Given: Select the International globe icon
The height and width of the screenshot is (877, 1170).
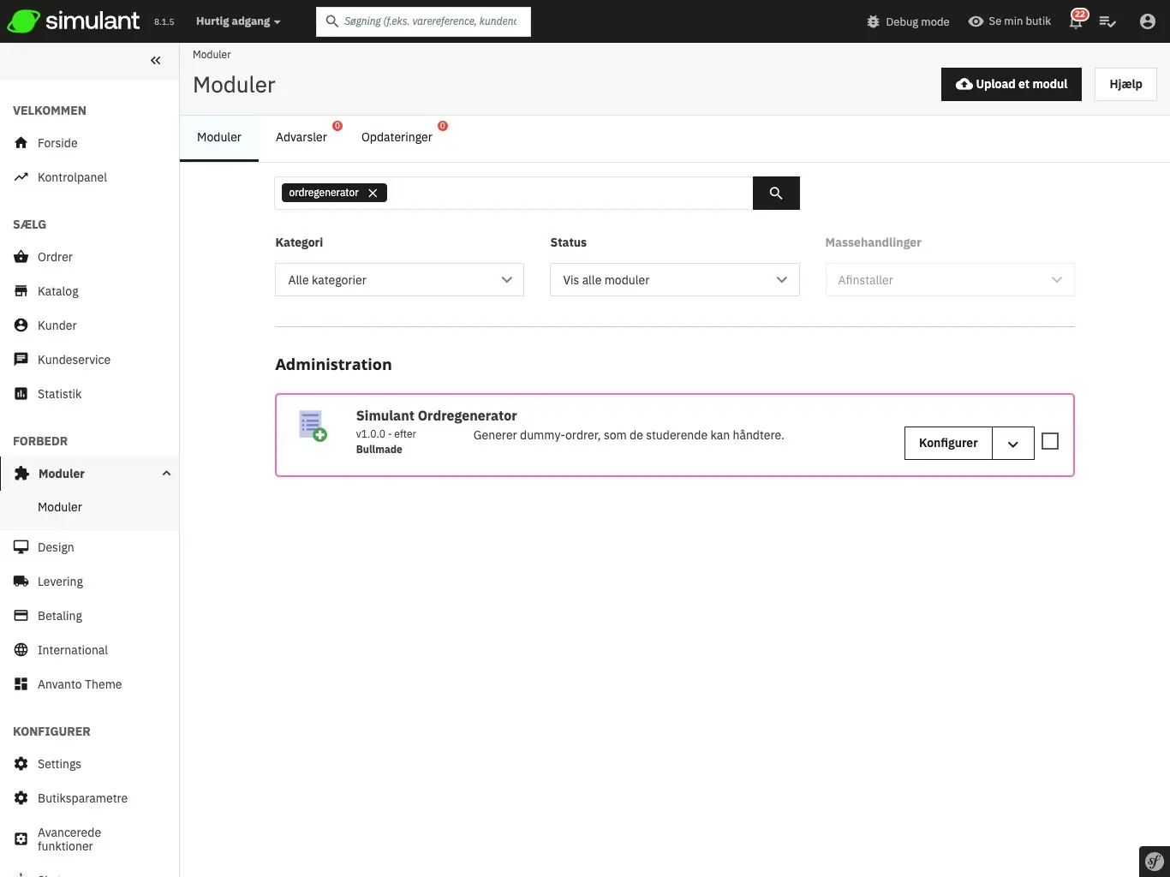Looking at the screenshot, I should tap(21, 649).
